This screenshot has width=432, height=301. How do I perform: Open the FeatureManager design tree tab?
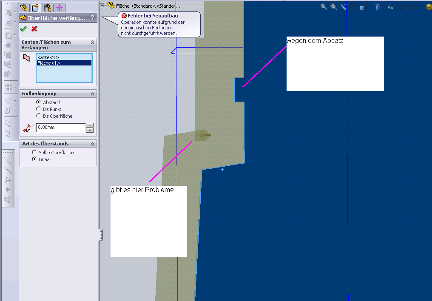coord(24,7)
